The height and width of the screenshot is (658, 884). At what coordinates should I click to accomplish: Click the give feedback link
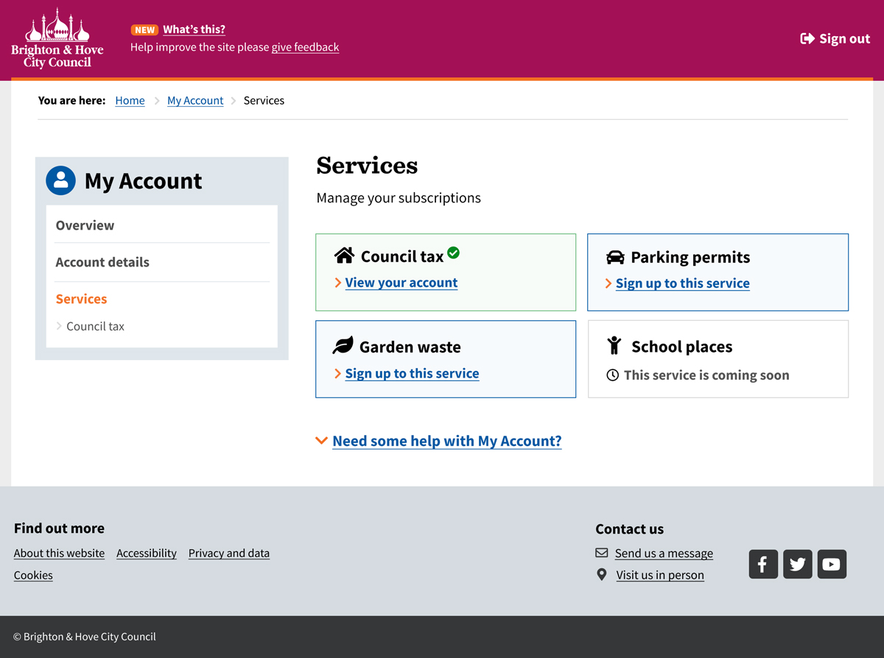(x=305, y=47)
